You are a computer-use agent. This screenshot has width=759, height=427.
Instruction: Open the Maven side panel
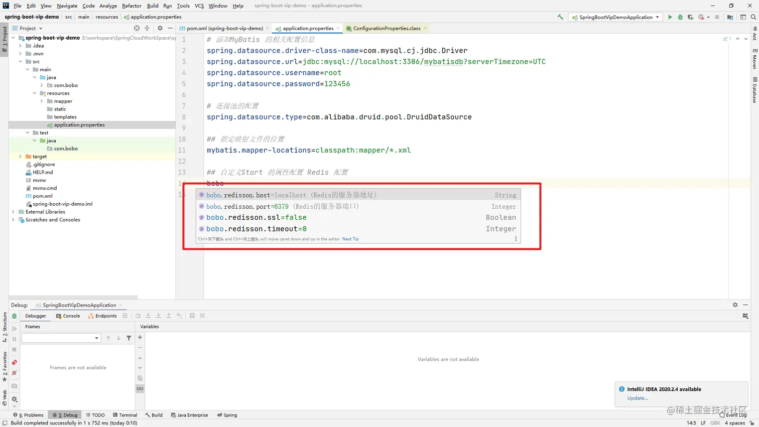(x=754, y=59)
